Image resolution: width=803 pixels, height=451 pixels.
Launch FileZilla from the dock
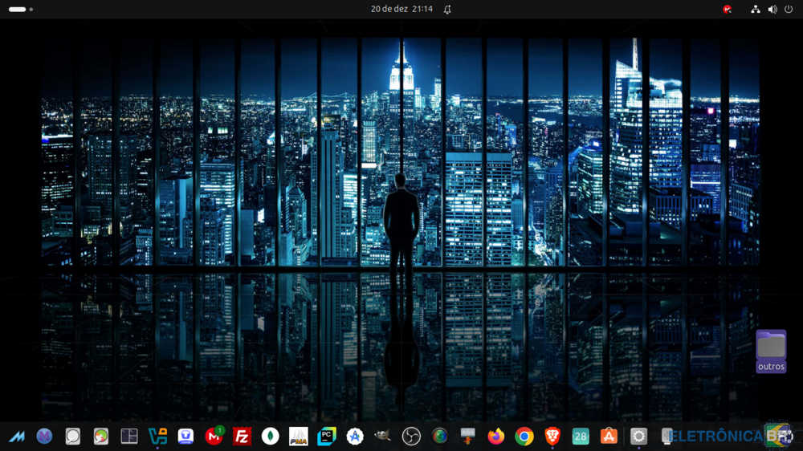[x=242, y=437]
